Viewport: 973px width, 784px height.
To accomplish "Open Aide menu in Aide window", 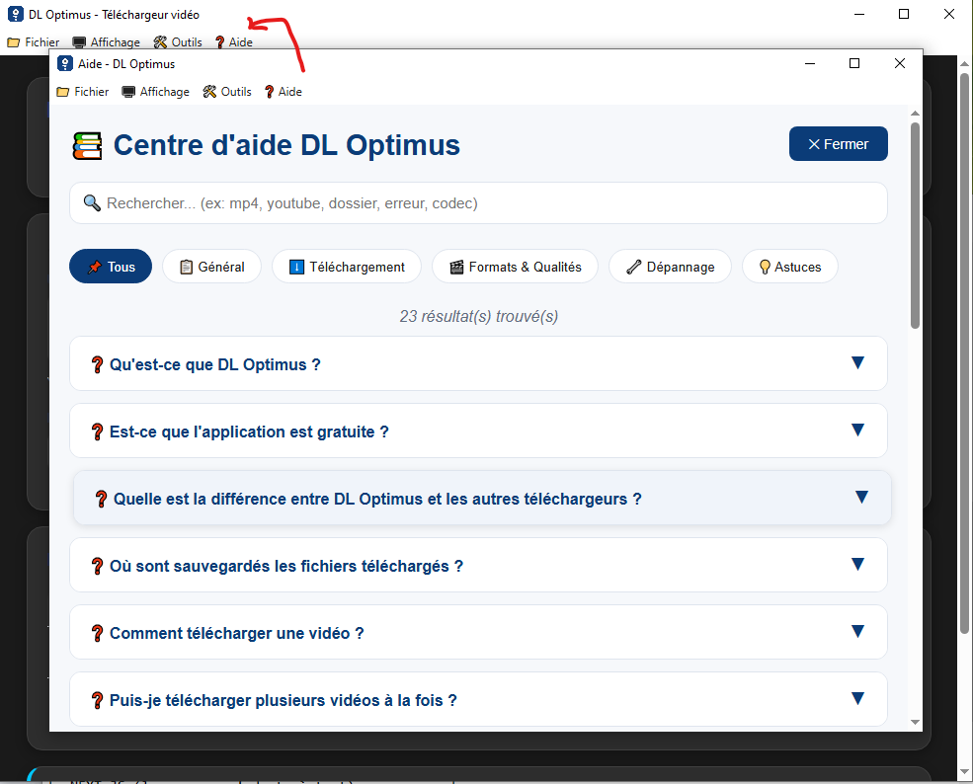I will click(284, 92).
